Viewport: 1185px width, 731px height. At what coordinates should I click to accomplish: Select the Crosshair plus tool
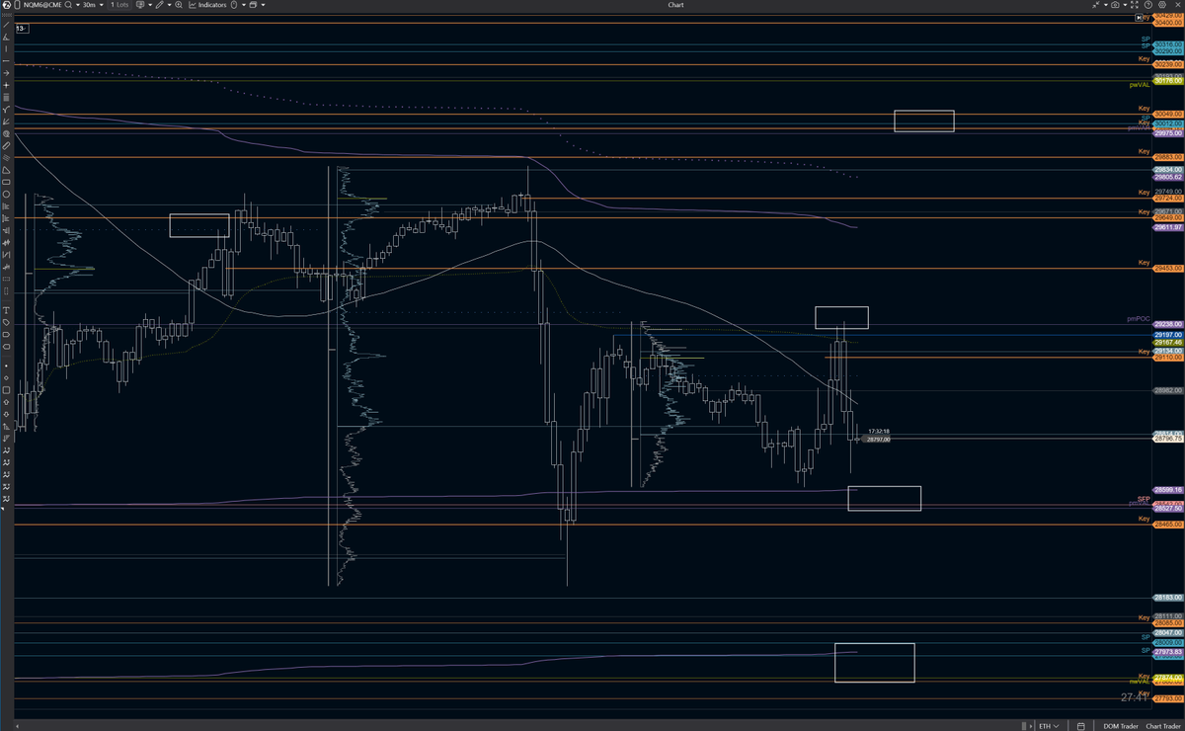click(x=7, y=85)
